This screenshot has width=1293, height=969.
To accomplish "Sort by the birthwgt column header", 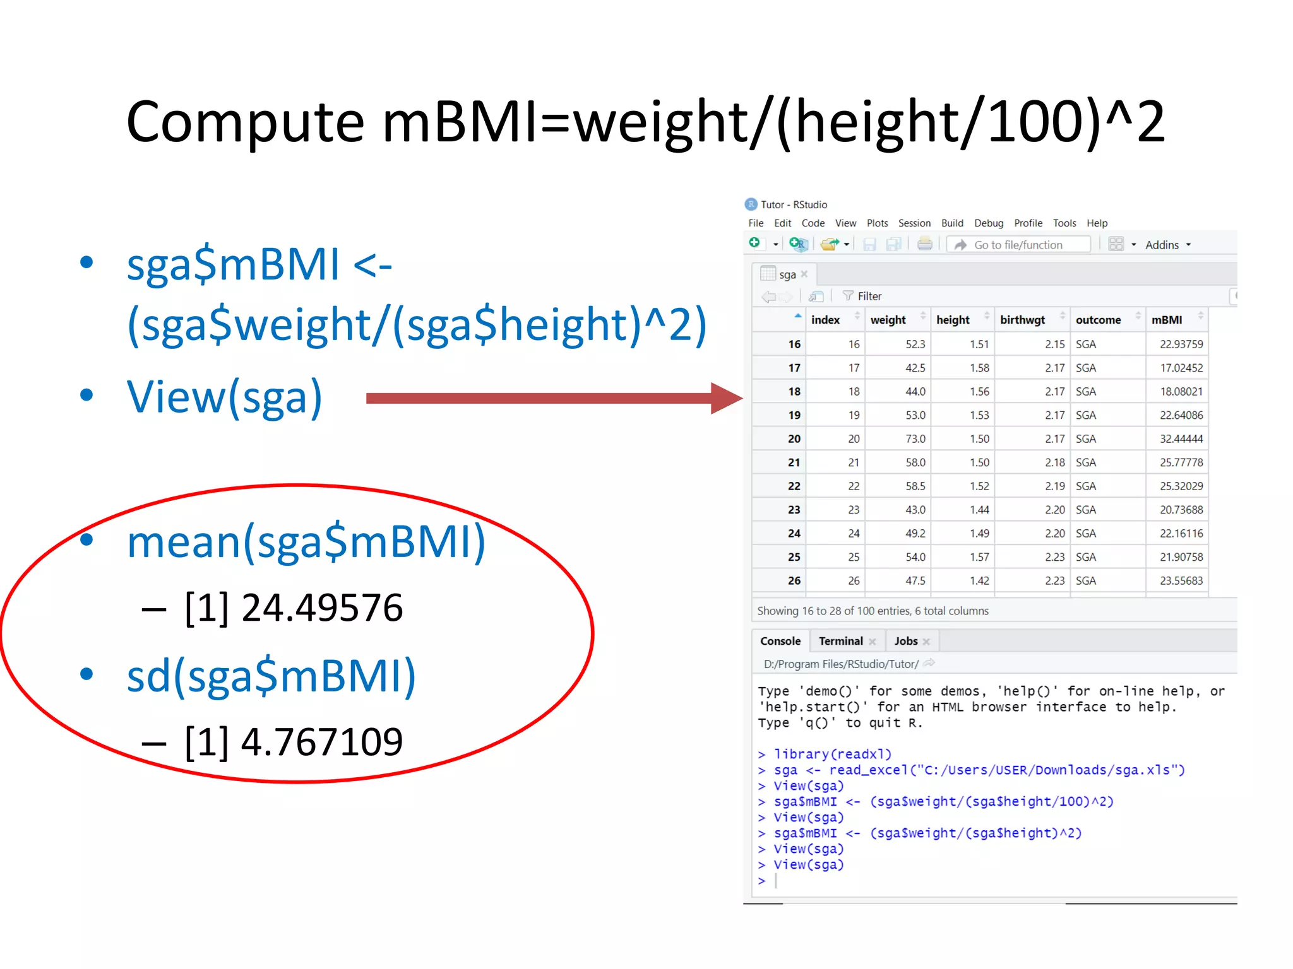I will pos(1032,320).
